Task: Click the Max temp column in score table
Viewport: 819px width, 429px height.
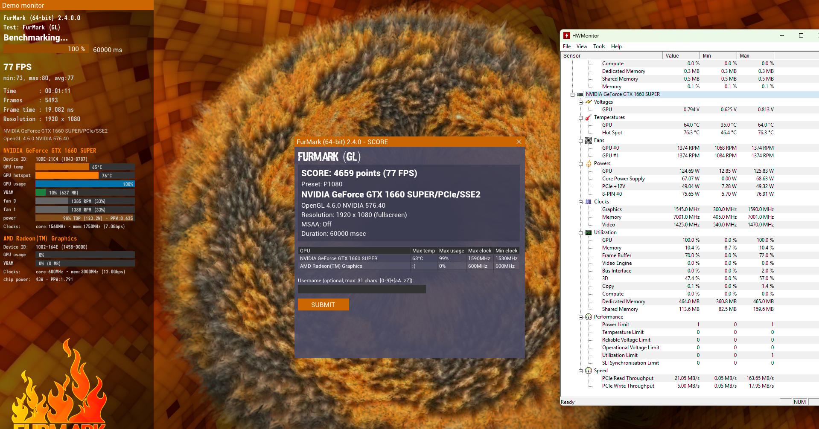Action: [423, 251]
